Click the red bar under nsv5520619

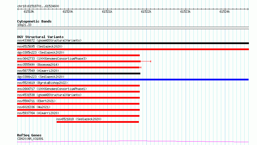click(x=78, y=86)
